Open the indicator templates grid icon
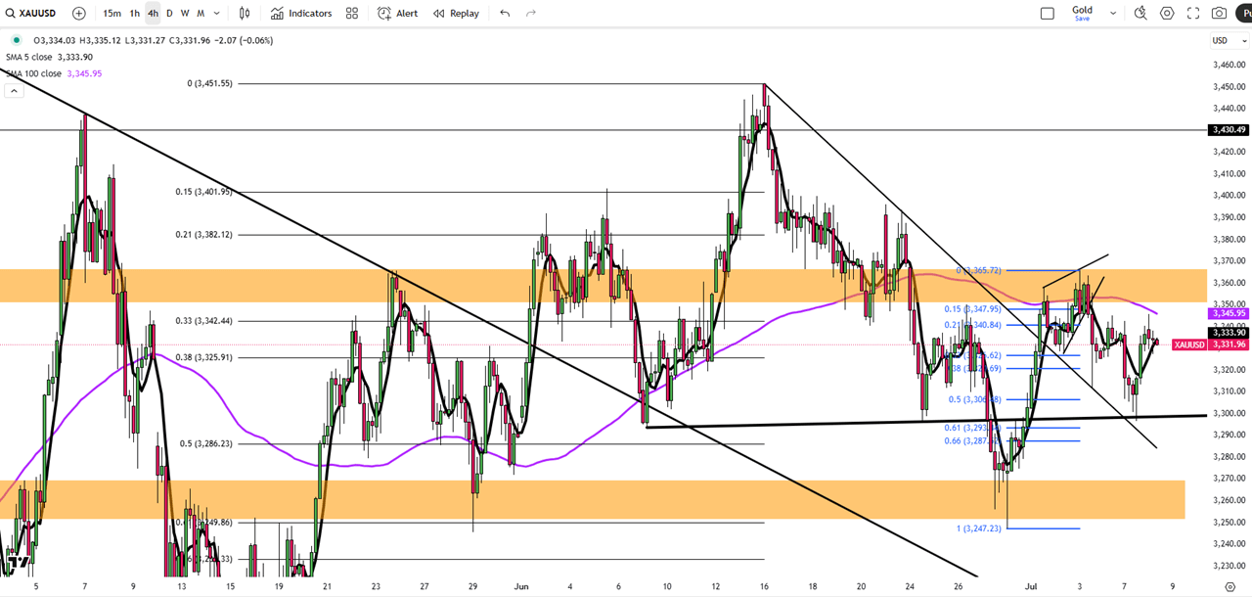The height and width of the screenshot is (597, 1252). click(x=352, y=14)
